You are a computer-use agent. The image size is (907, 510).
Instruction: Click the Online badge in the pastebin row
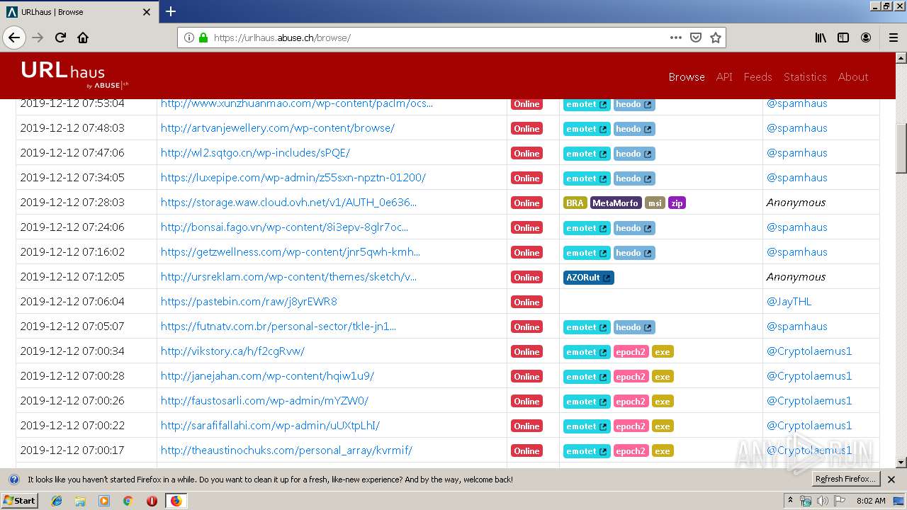(x=526, y=302)
